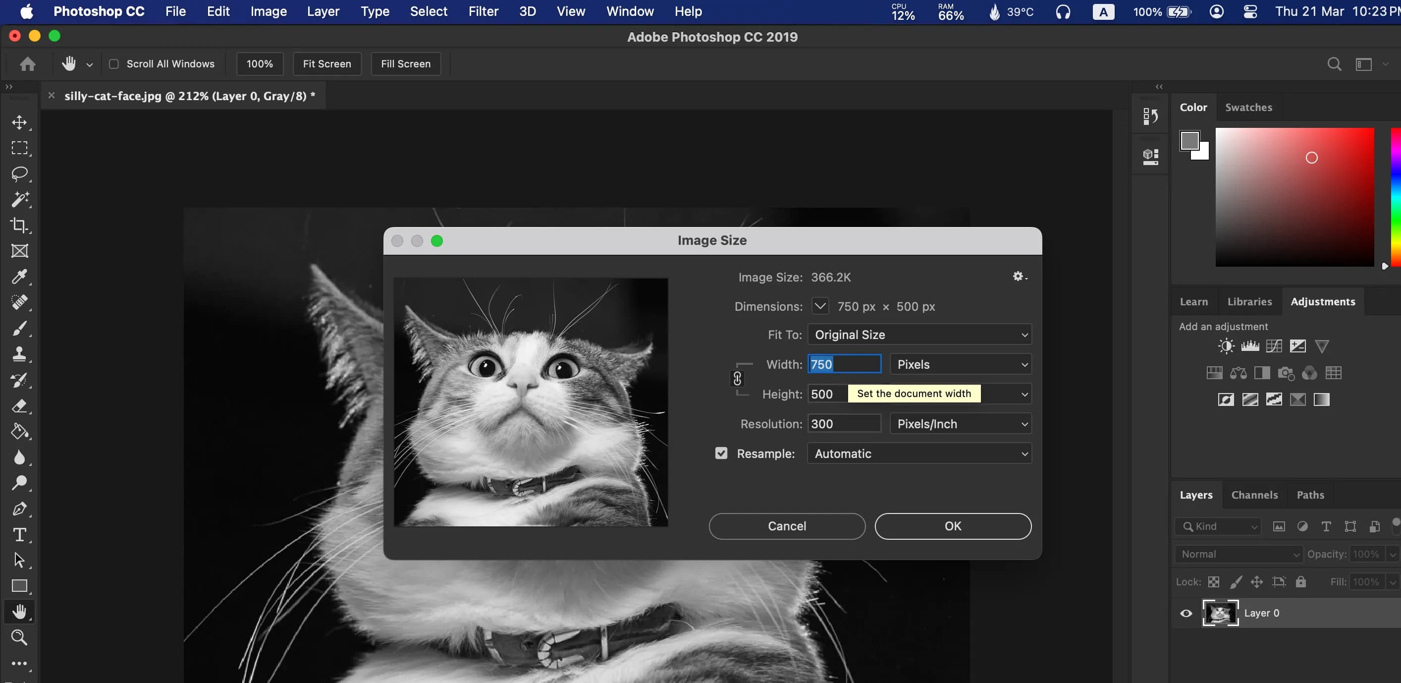
Task: Open the Filter menu
Action: tap(483, 11)
